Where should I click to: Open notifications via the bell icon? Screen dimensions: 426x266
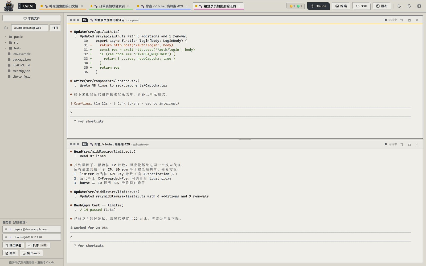click(x=409, y=6)
